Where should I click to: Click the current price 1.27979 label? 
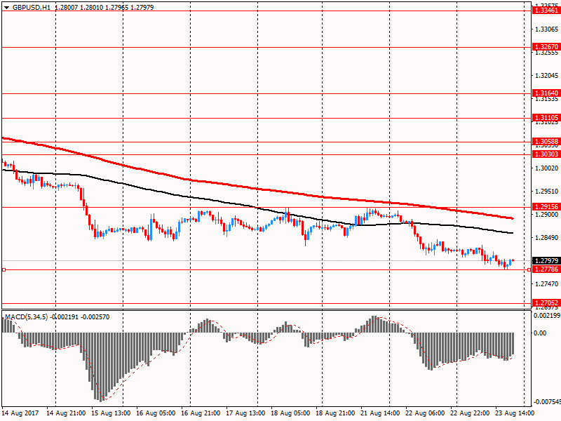coord(546,260)
